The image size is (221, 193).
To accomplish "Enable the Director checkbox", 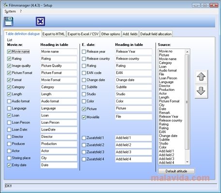I will 9,137.
